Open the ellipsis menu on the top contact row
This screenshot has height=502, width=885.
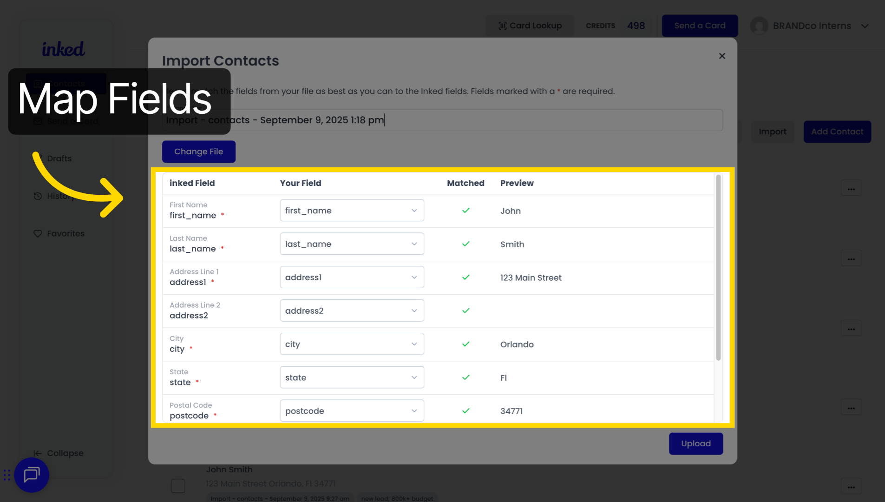pos(851,188)
